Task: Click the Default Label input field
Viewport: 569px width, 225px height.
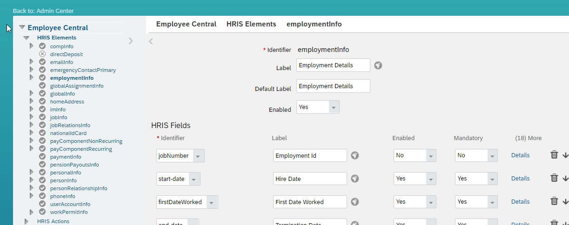Action: tap(333, 86)
